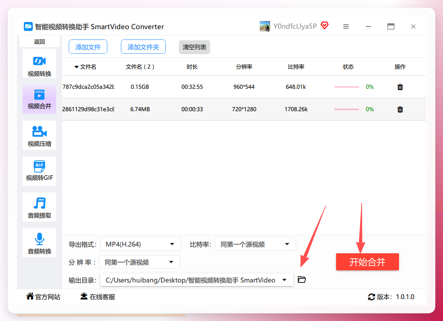Open the 音频转换 audio conversion tool
Image resolution: width=443 pixels, height=321 pixels.
click(x=39, y=243)
